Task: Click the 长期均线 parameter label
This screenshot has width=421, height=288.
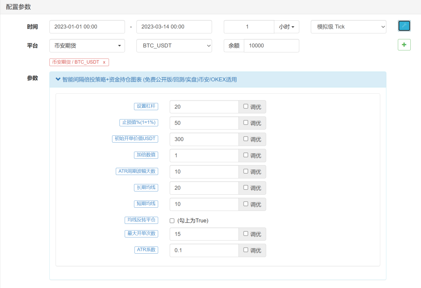Action: (x=146, y=187)
